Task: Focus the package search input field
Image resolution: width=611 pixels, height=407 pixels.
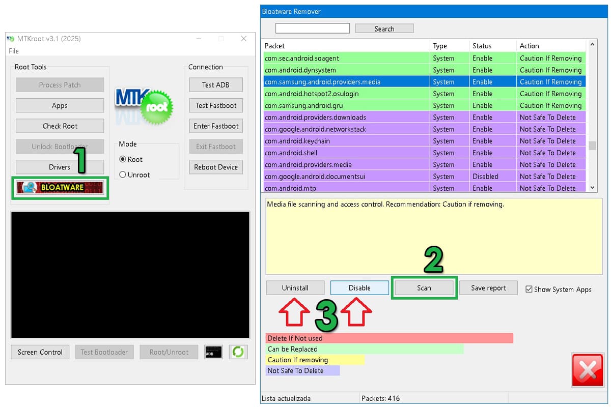Action: [313, 28]
